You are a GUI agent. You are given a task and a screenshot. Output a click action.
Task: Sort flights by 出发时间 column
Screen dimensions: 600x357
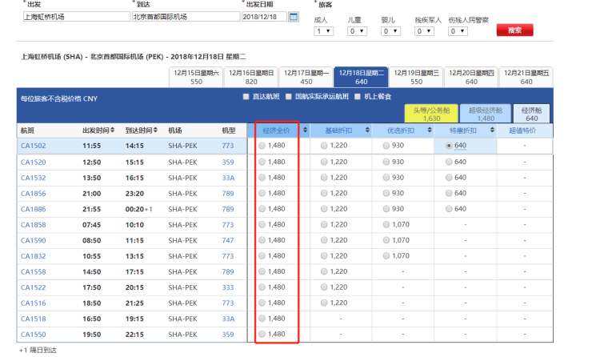click(x=114, y=130)
